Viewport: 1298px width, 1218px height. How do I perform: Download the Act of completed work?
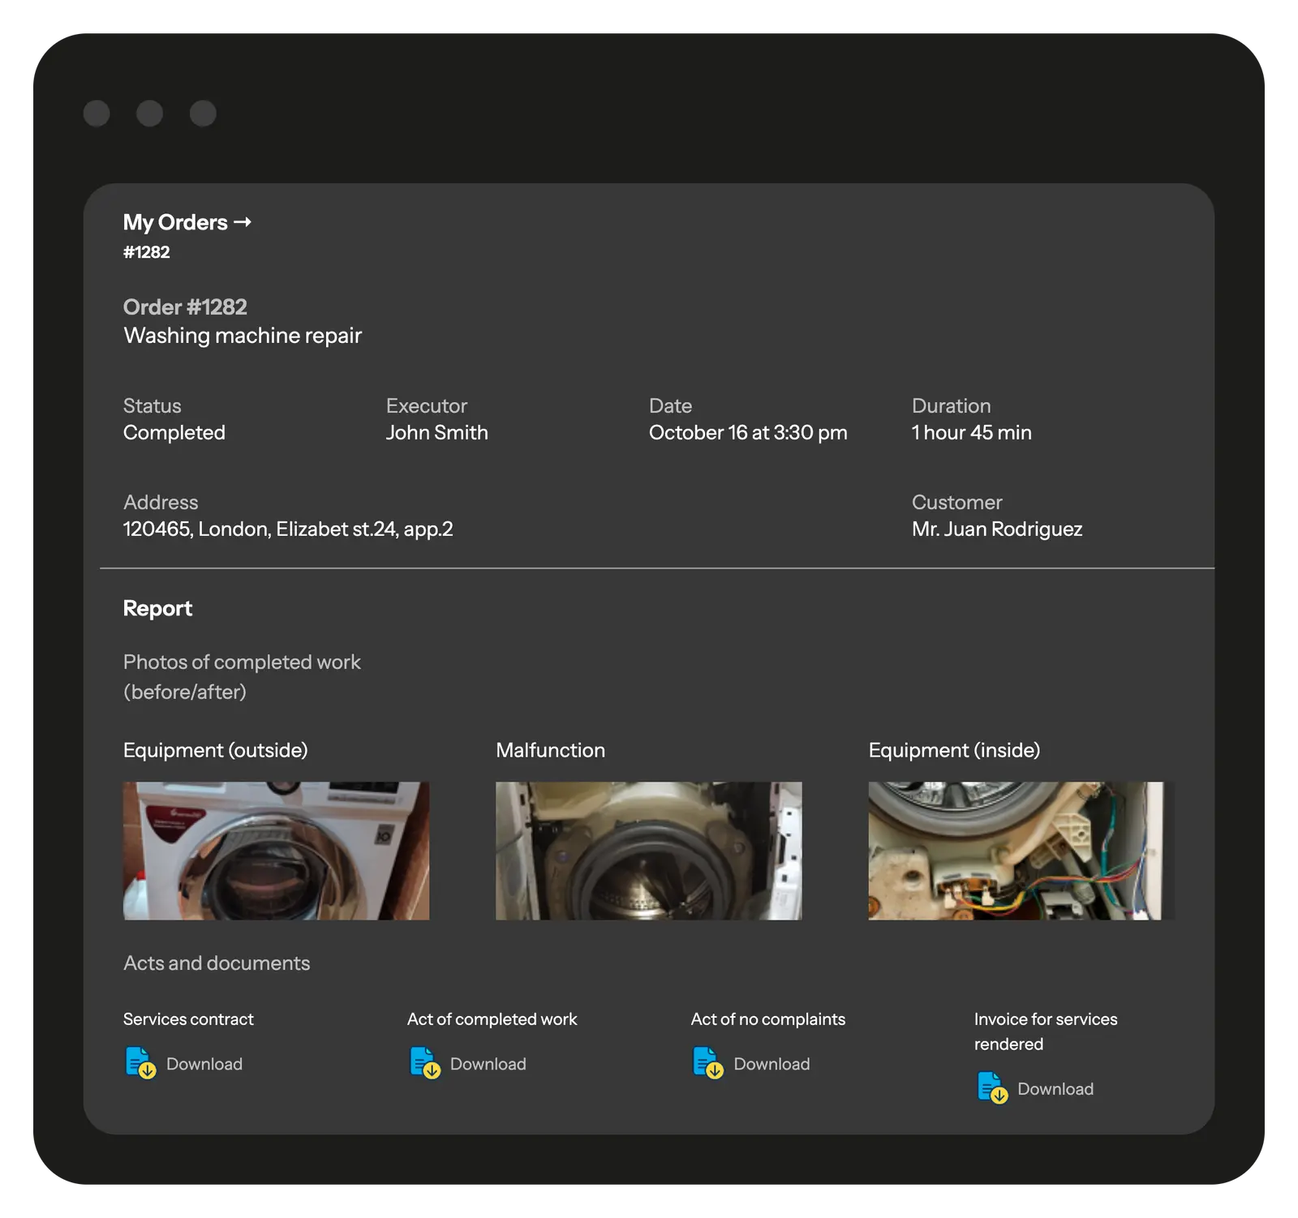click(x=488, y=1064)
